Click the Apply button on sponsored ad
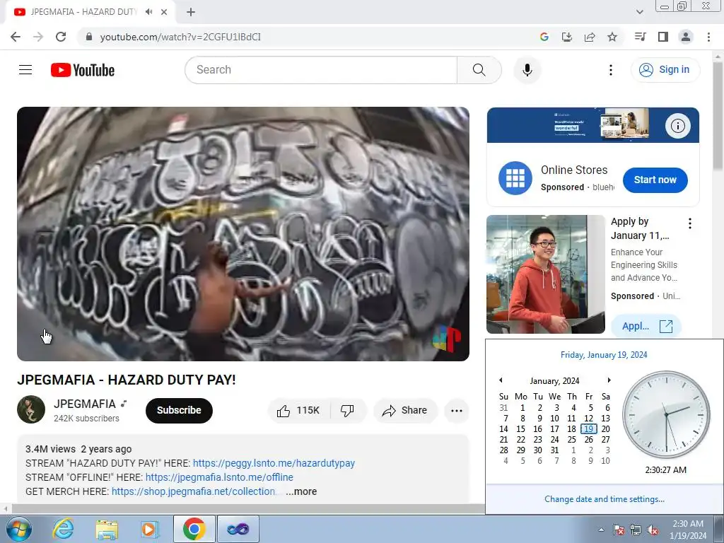The width and height of the screenshot is (724, 543). coord(646,327)
